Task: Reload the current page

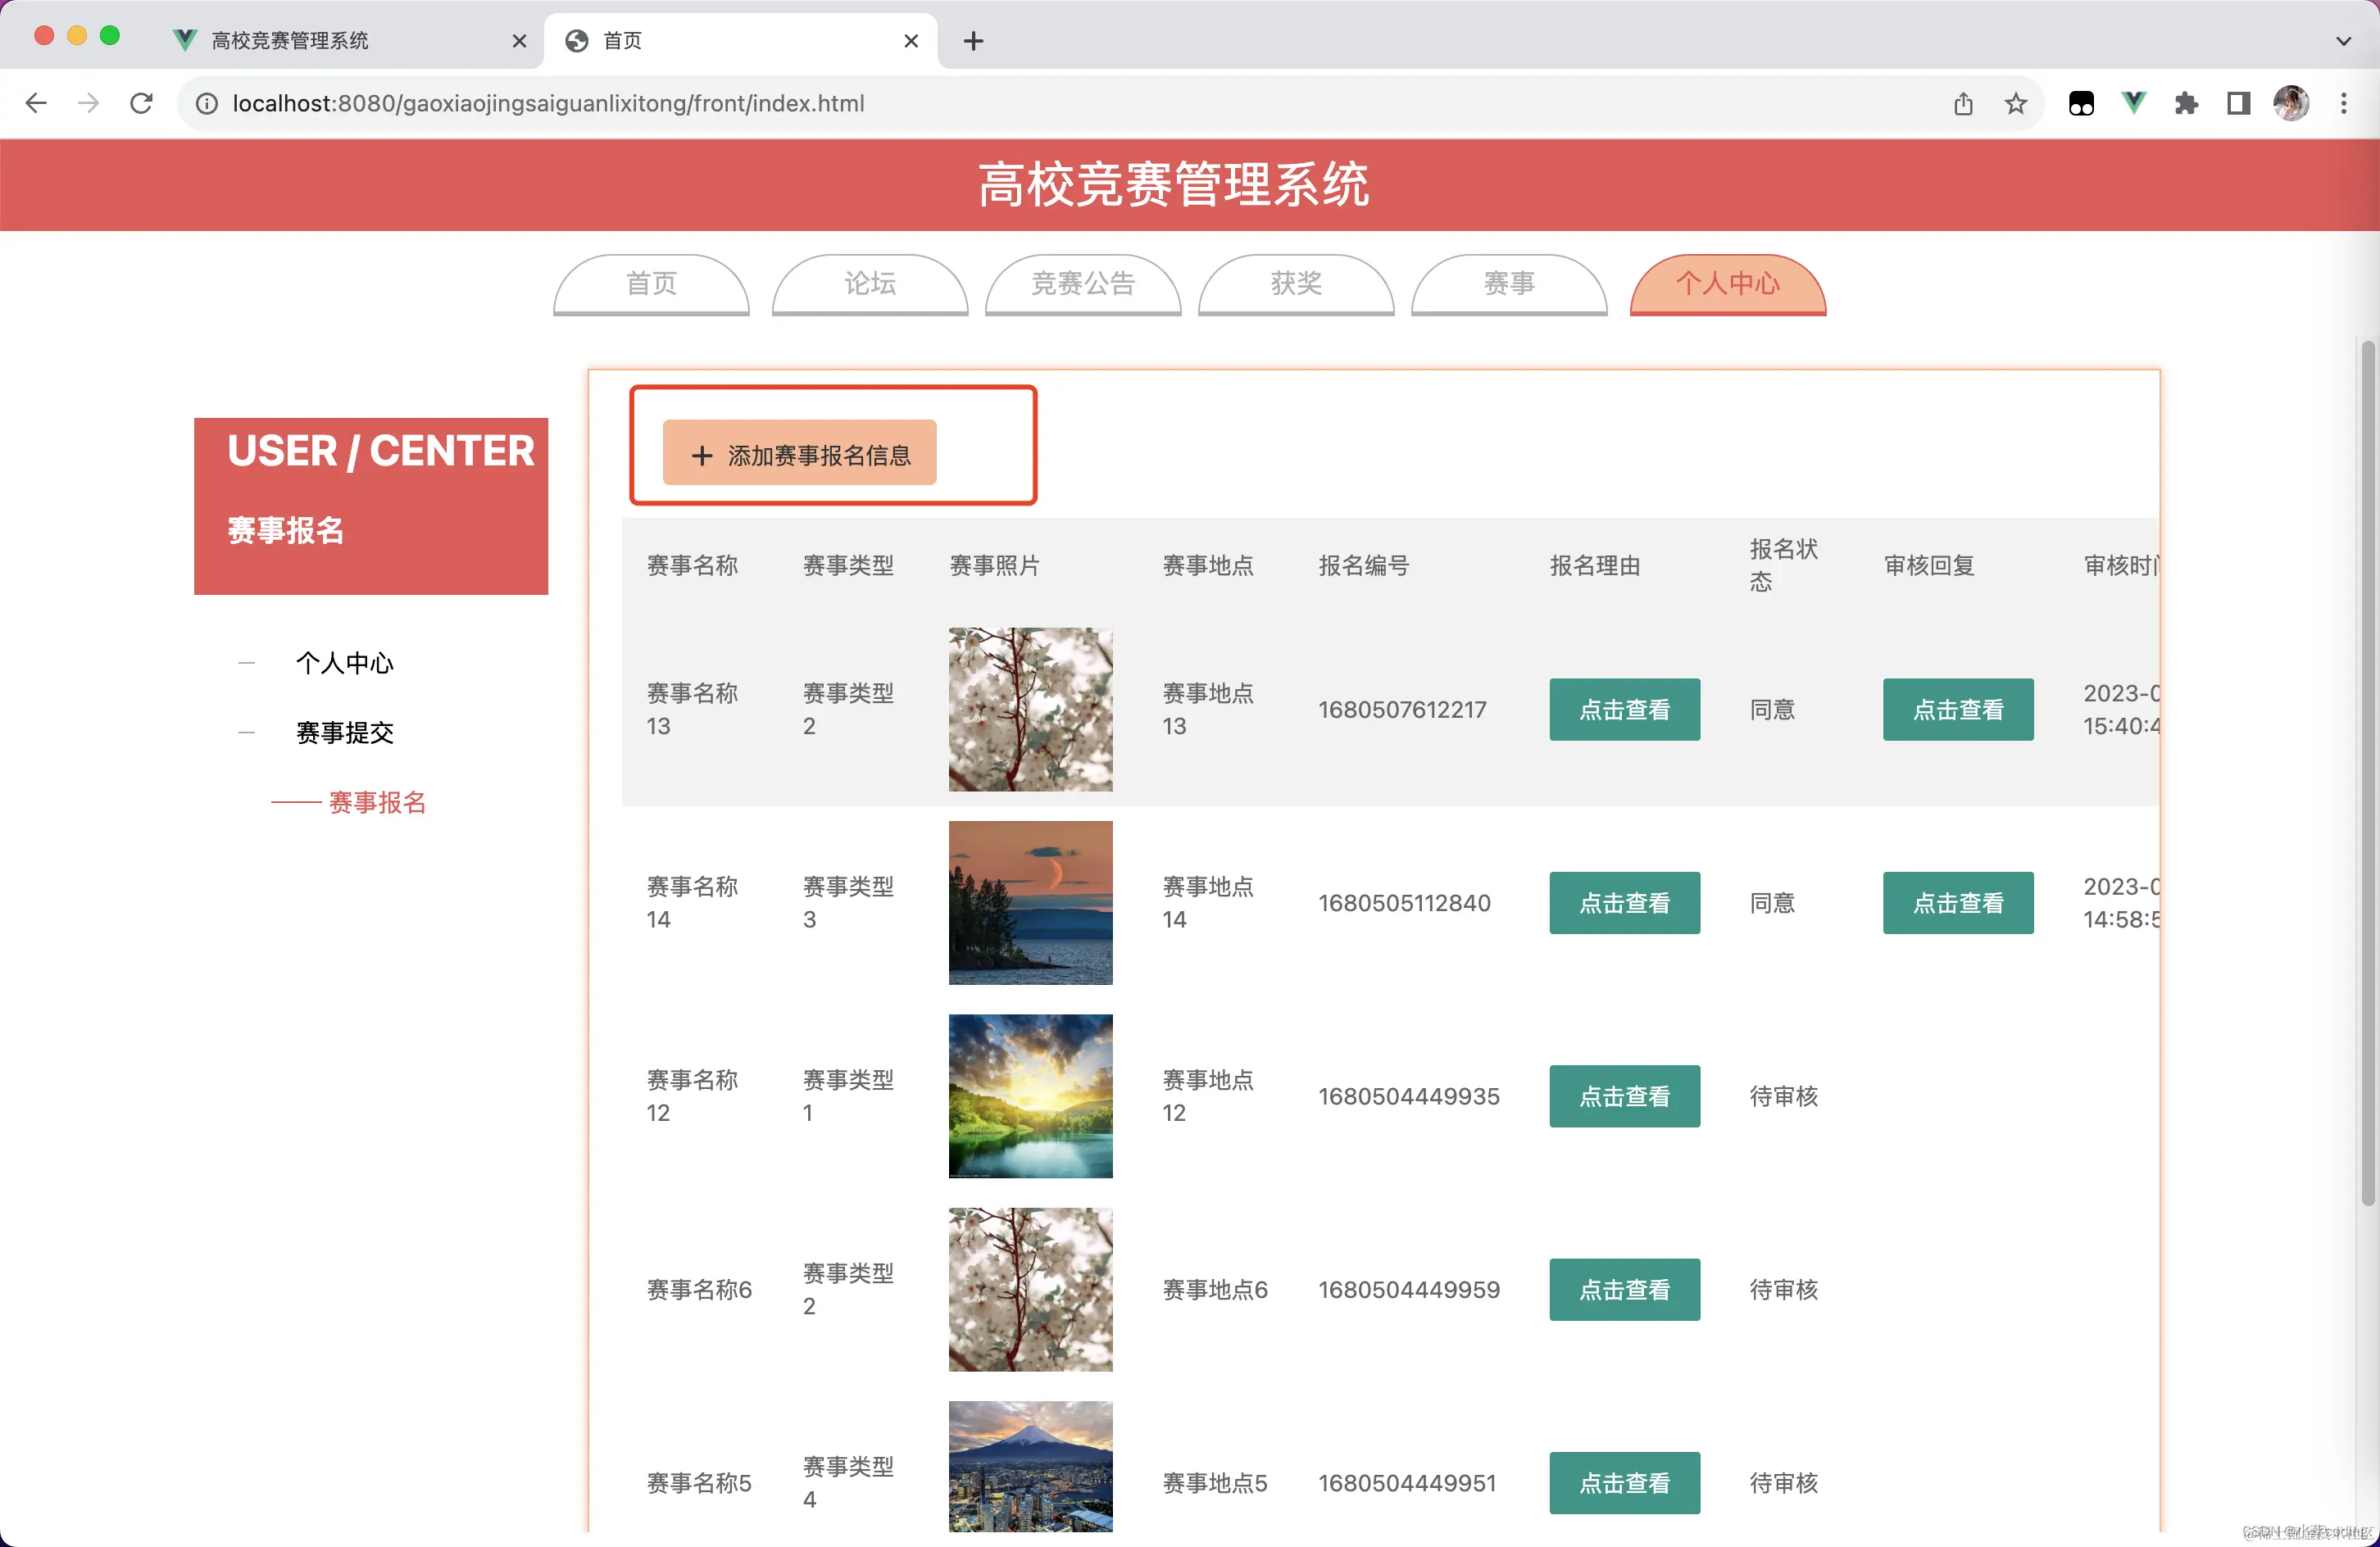Action: click(141, 103)
